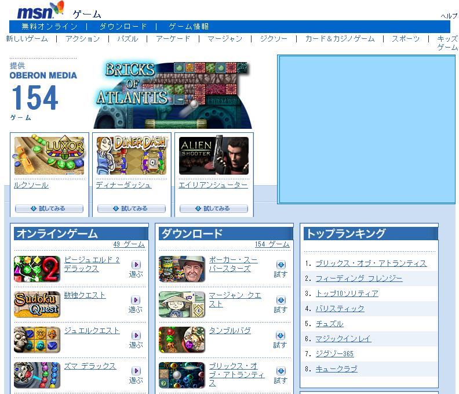Screen dimensions: 459x394
Task: Click 試してみる button under ディナーダッシュ
Action: click(x=132, y=208)
